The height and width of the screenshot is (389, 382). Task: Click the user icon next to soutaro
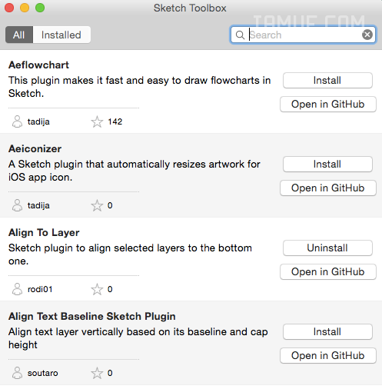17,373
